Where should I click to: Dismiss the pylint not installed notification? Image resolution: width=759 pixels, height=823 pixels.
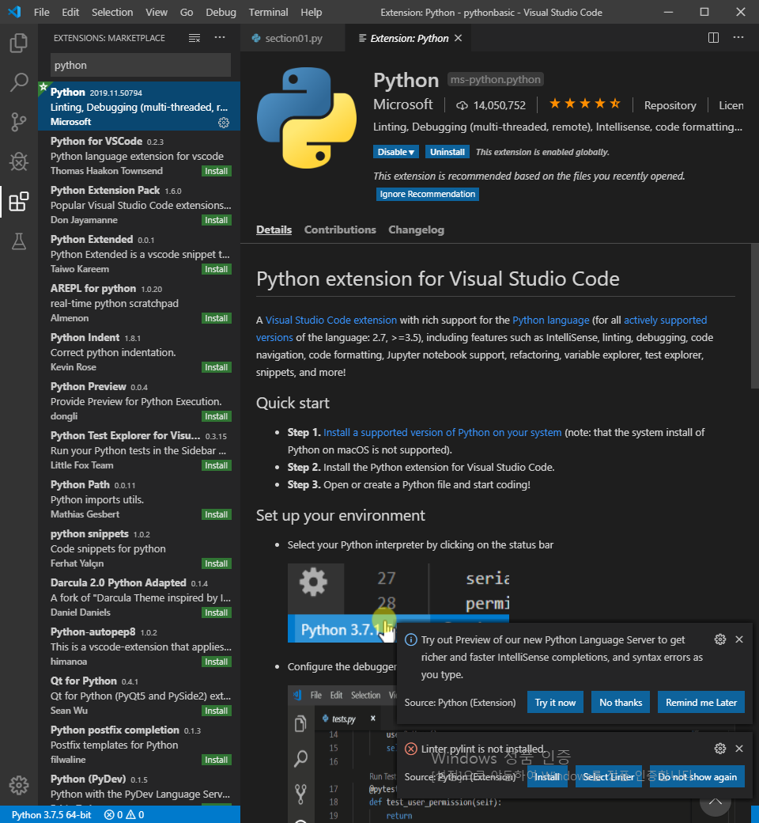[x=739, y=748]
